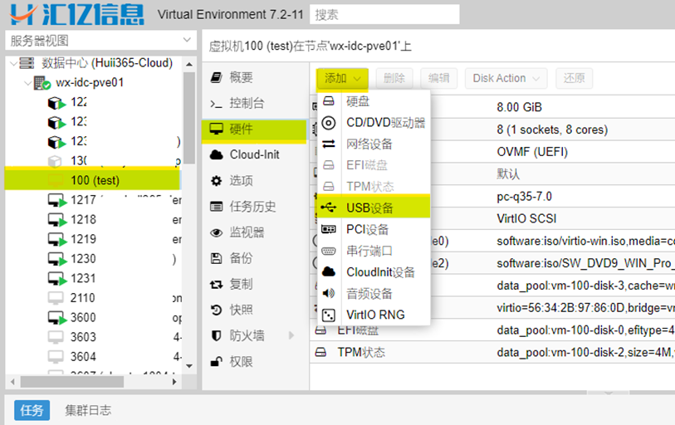Click the CD/DVD驱动器 disc icon
Image resolution: width=675 pixels, height=425 pixels.
329,123
